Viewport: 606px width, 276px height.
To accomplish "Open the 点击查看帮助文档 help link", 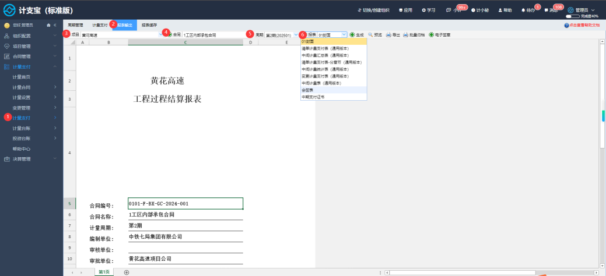I will (582, 25).
